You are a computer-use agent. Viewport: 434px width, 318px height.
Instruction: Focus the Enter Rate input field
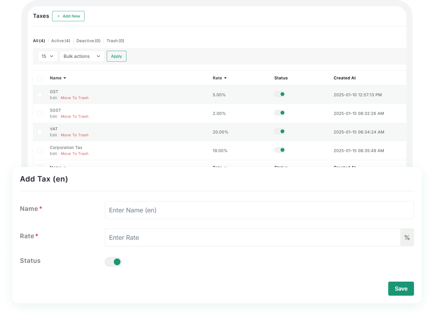coord(252,238)
